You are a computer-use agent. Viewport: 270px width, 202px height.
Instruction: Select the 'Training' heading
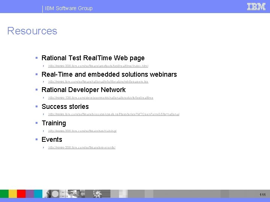point(54,123)
